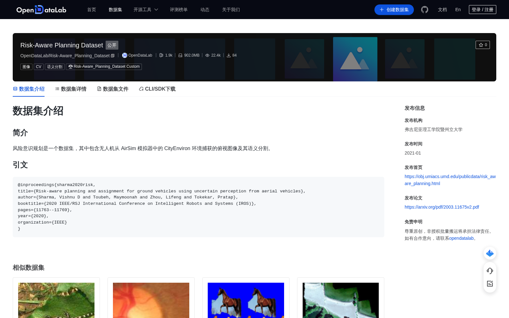Star the dataset with the star button
The image size is (509, 318).
(483, 45)
